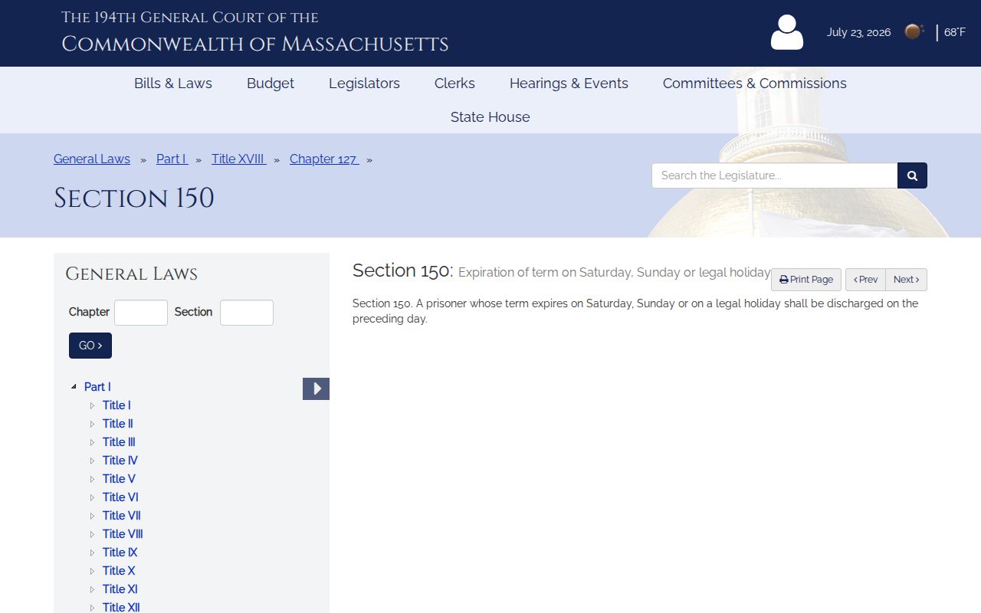Viewport: 981px width, 613px height.
Task: Expand the Title VIII tree arrow
Action: [x=92, y=534]
